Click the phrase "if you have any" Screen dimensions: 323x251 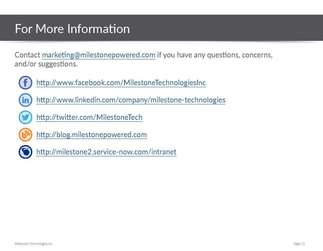tap(182, 55)
